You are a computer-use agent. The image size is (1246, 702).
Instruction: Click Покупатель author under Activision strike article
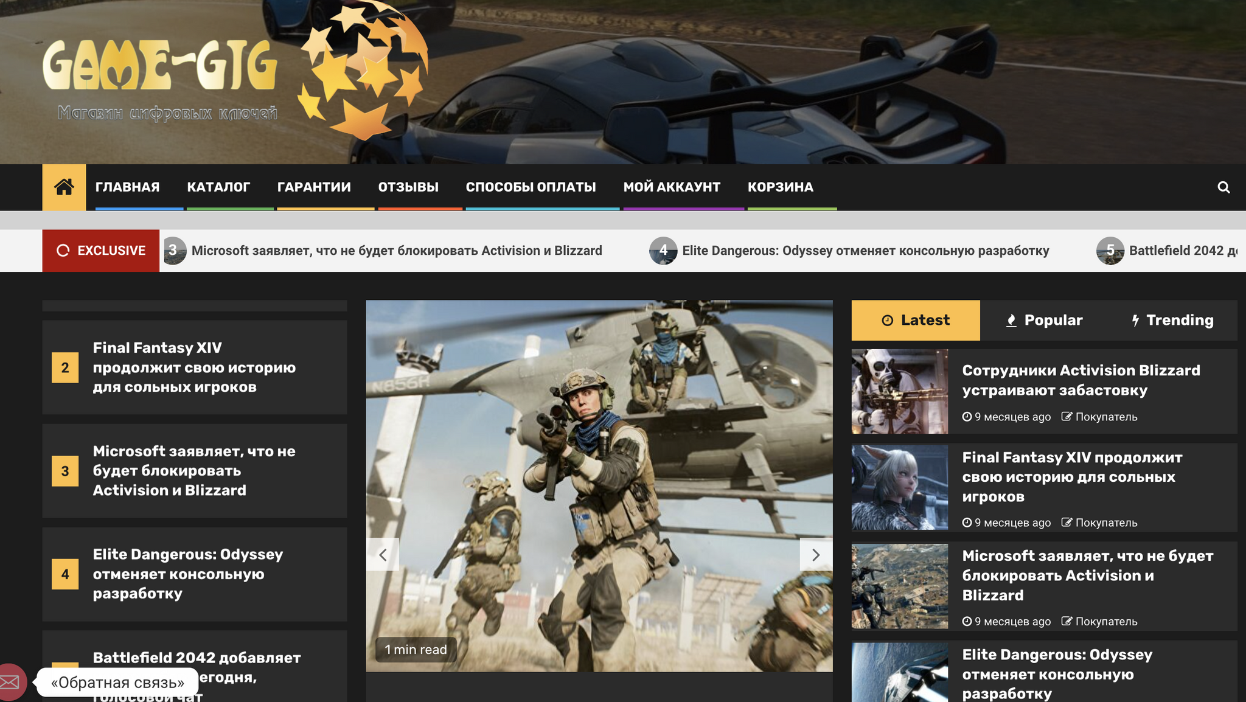point(1106,417)
